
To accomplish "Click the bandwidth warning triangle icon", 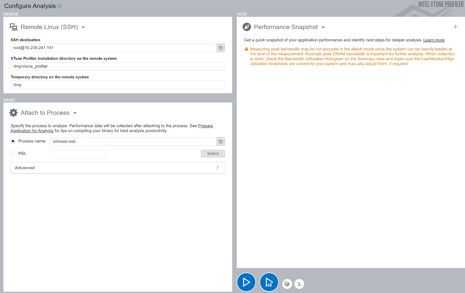I will [246, 49].
